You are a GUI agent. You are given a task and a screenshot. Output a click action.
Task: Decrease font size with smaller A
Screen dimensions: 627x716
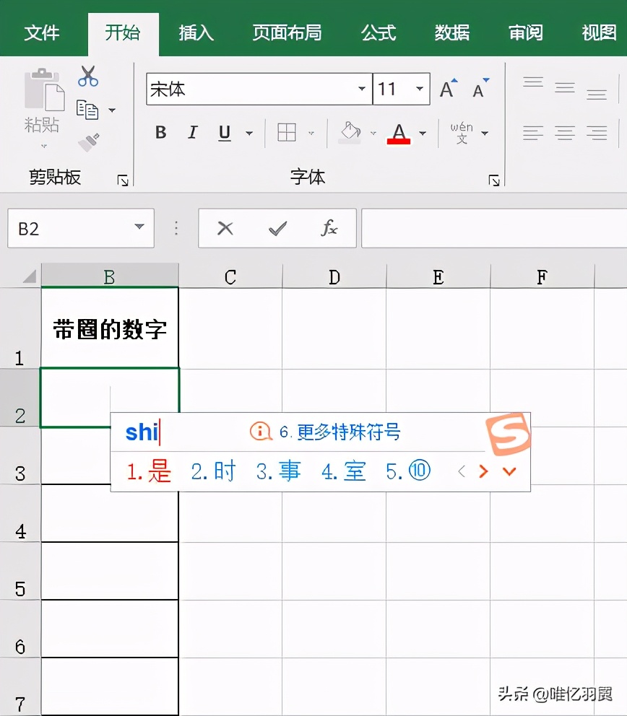[480, 89]
